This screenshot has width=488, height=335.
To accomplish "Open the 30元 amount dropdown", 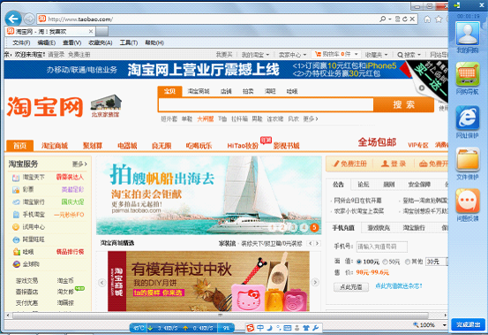I will click(436, 262).
